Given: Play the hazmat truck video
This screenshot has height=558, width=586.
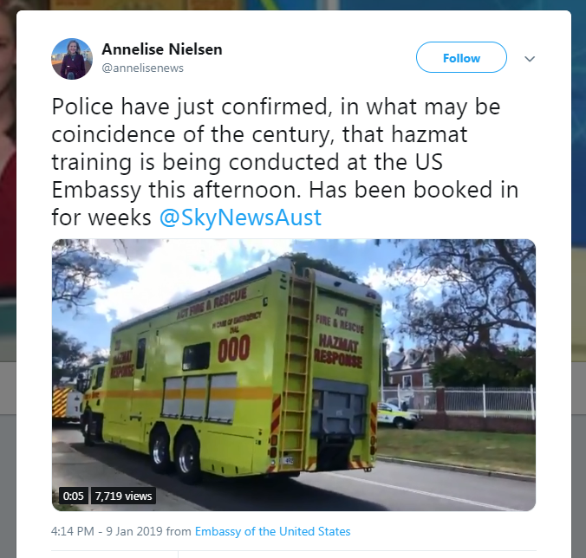Looking at the screenshot, I should tap(293, 374).
